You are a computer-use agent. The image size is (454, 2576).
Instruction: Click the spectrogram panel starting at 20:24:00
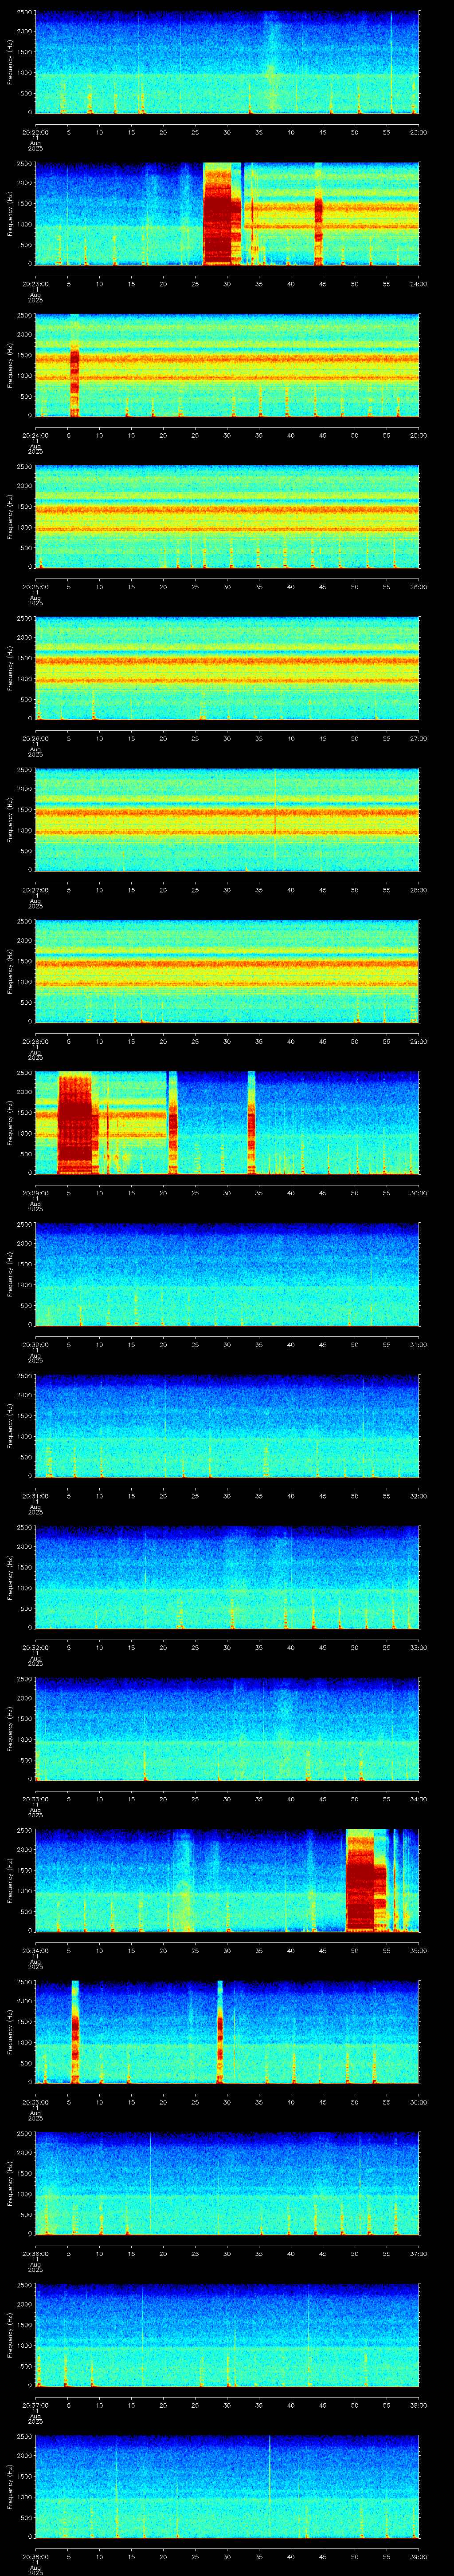click(227, 365)
